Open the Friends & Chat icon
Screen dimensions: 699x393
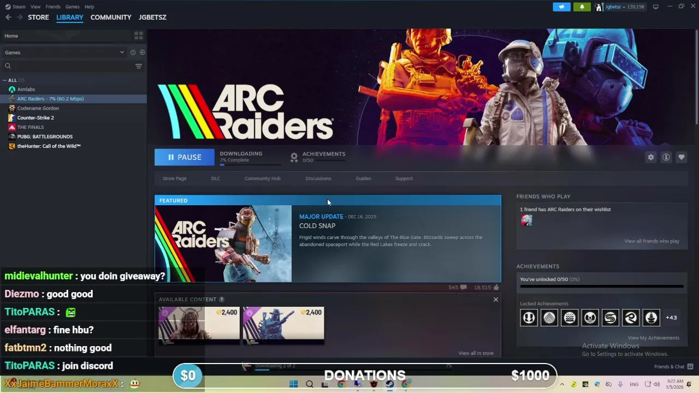pyautogui.click(x=690, y=367)
